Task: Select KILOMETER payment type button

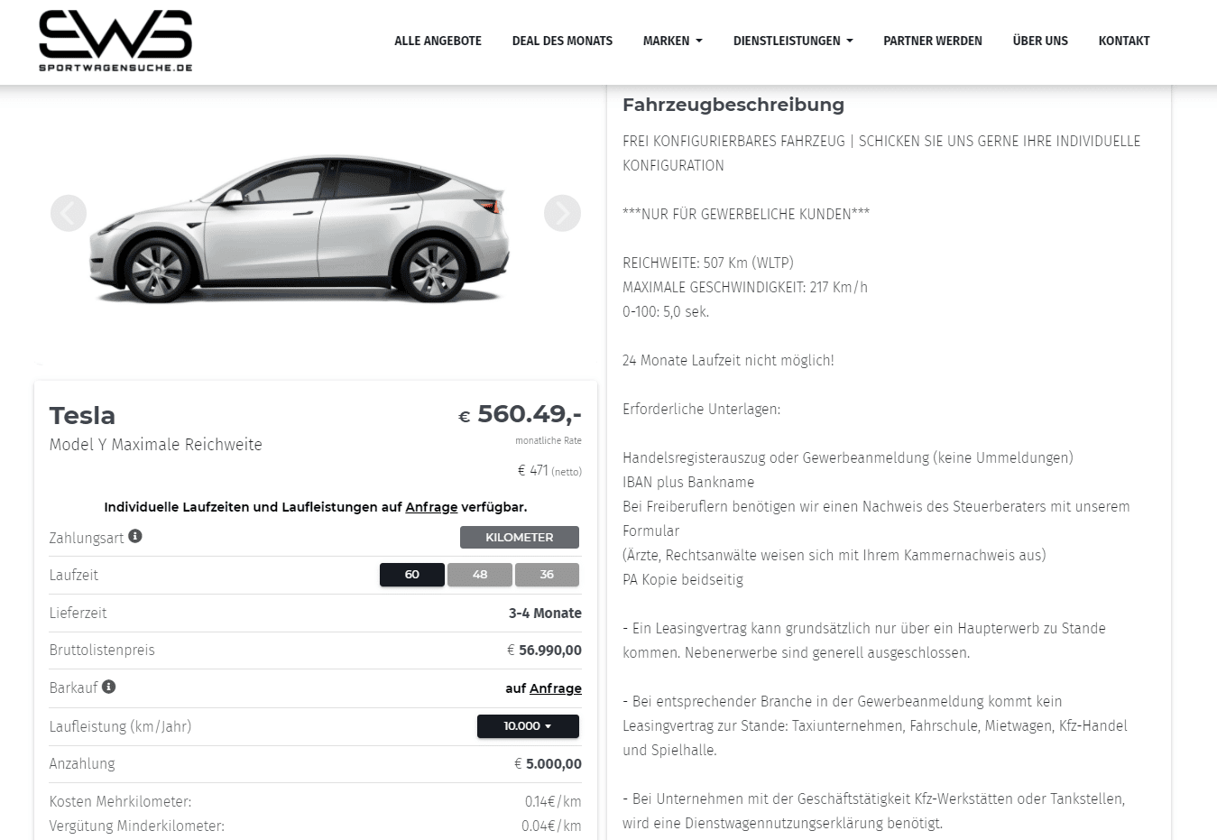Action: 520,537
